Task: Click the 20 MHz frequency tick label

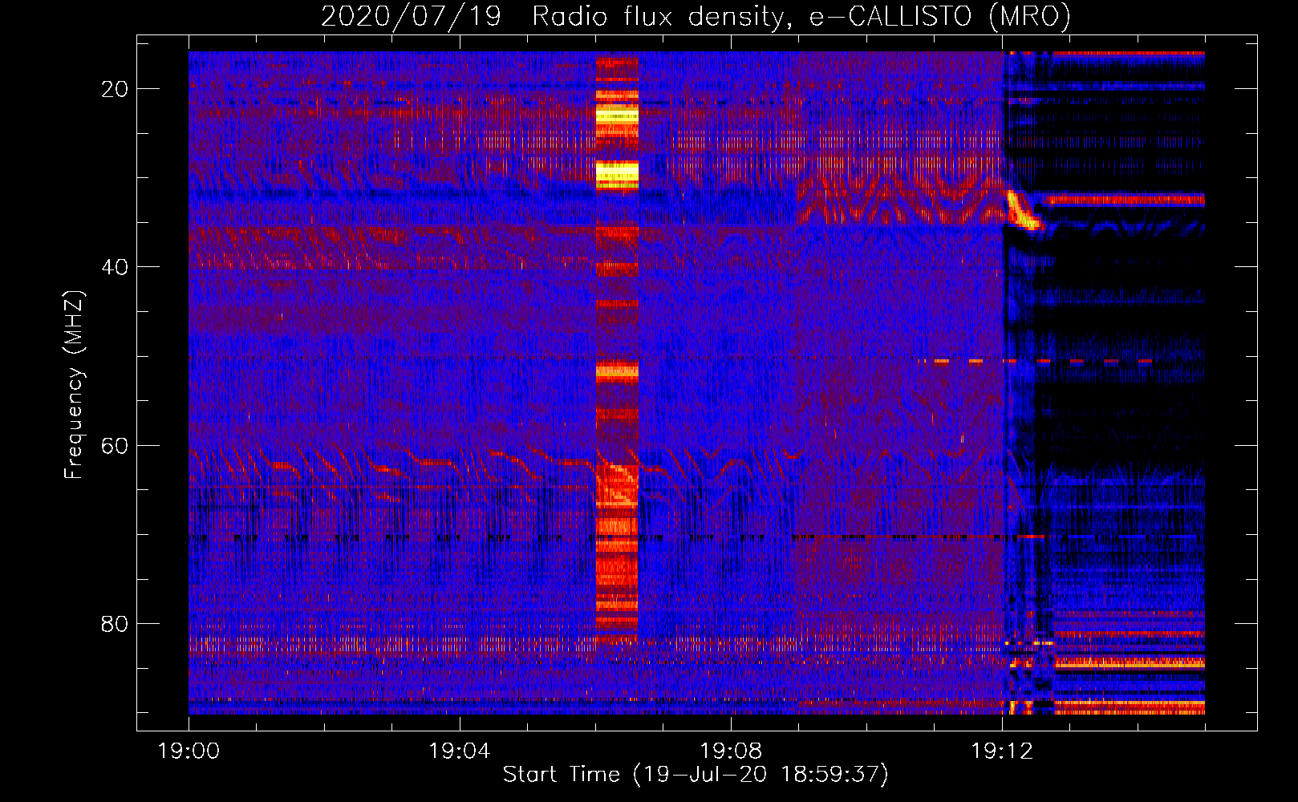Action: click(x=115, y=89)
